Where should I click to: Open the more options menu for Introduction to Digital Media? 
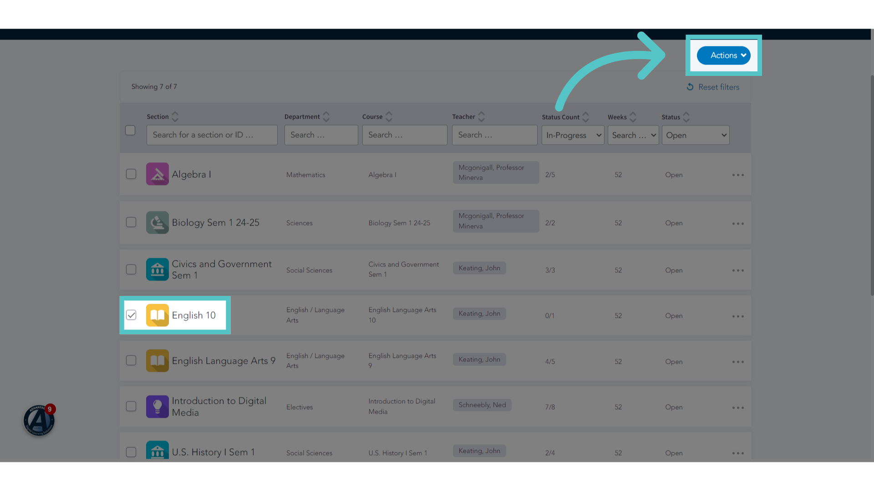tap(738, 408)
